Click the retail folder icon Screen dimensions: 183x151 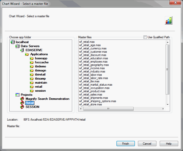pos(32,87)
